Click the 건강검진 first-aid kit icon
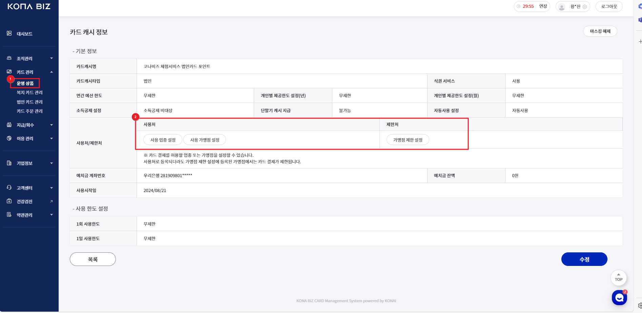The image size is (642, 313). click(x=9, y=201)
